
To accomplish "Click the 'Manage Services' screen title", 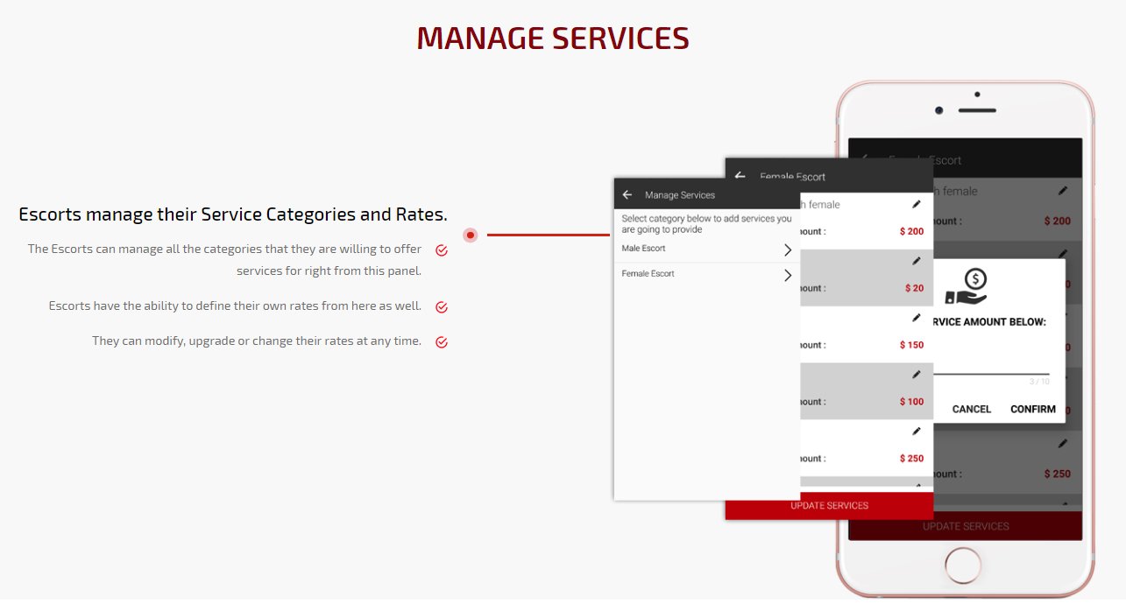I will (x=680, y=195).
